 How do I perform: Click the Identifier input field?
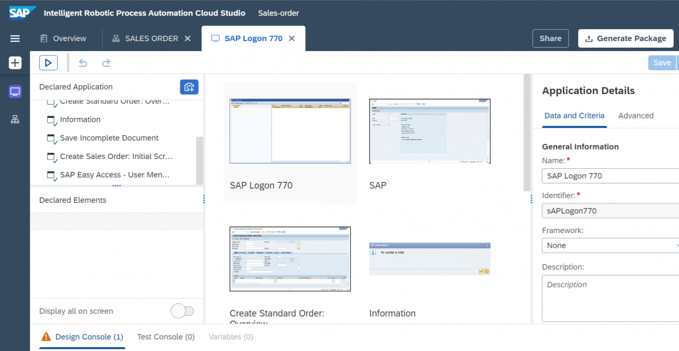610,211
